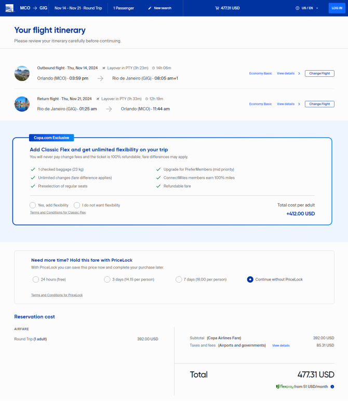Click the flexpay info icon
Screen dimensions: 348x401
point(332,386)
